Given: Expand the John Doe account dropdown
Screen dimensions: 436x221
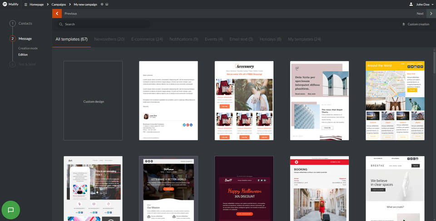Looking at the screenshot, I should (432, 5).
